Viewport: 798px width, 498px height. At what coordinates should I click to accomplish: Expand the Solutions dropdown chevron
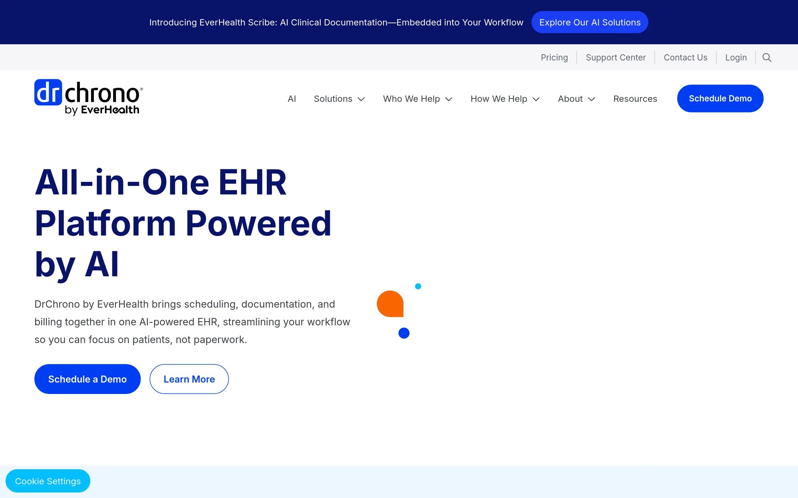pyautogui.click(x=361, y=99)
